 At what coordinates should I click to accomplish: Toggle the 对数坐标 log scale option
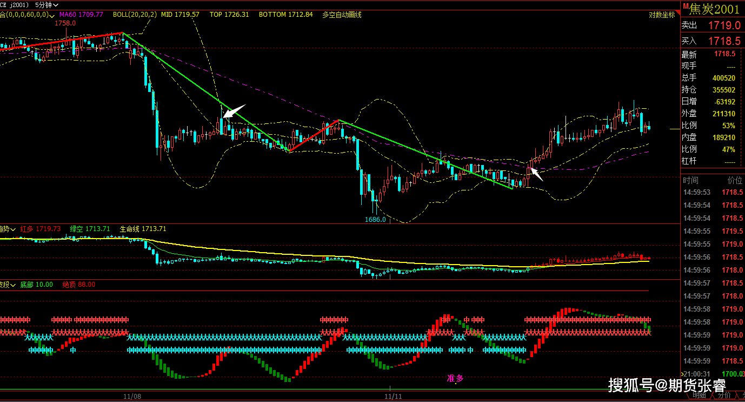[662, 15]
